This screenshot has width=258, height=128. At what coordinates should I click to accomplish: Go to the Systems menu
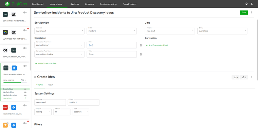click(75, 4)
